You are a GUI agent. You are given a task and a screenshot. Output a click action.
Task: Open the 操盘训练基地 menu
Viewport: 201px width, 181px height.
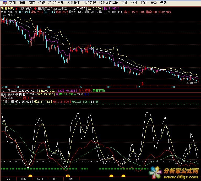(108, 3)
